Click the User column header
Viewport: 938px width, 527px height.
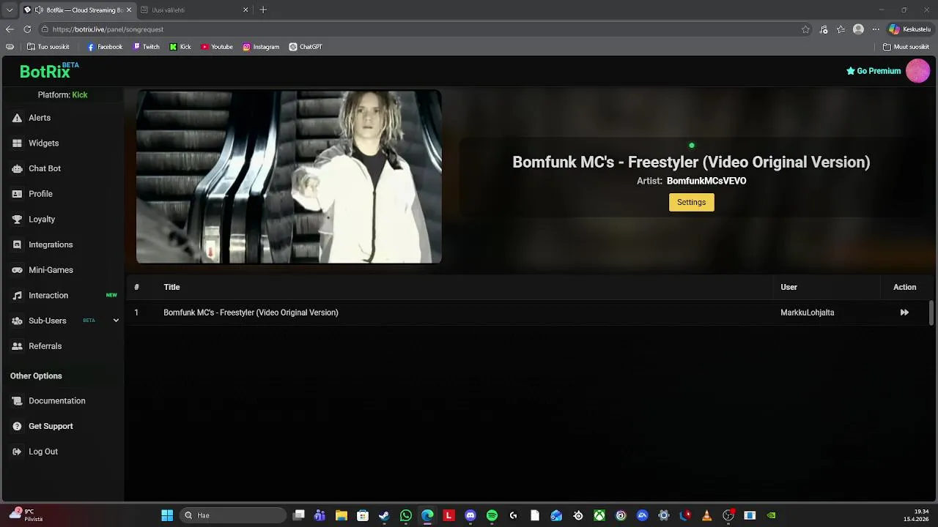click(789, 287)
